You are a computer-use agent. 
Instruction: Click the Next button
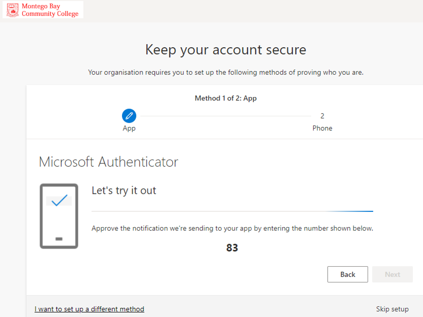pyautogui.click(x=392, y=274)
